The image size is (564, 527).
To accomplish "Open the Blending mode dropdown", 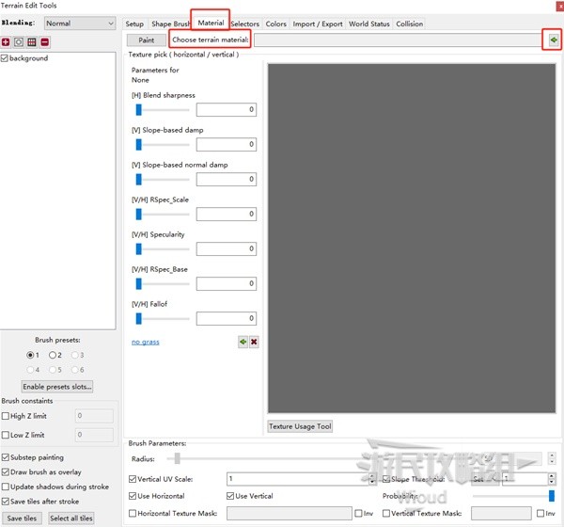I will click(x=79, y=24).
